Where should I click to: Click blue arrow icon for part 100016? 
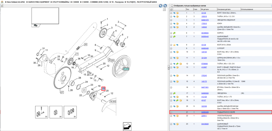click(174, 17)
